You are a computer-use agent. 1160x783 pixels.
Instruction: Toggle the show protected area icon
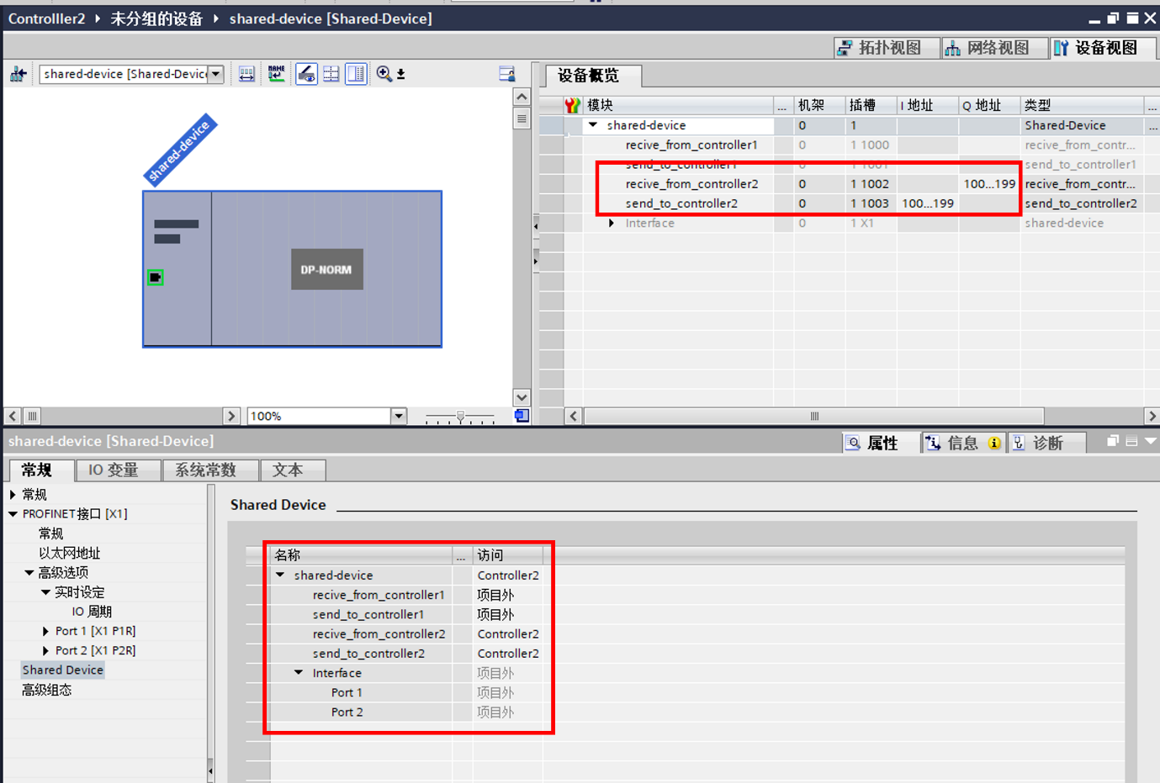(x=306, y=74)
